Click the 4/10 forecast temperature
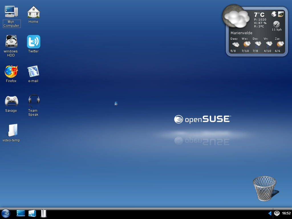The height and width of the screenshot is (219, 292). 267,51
